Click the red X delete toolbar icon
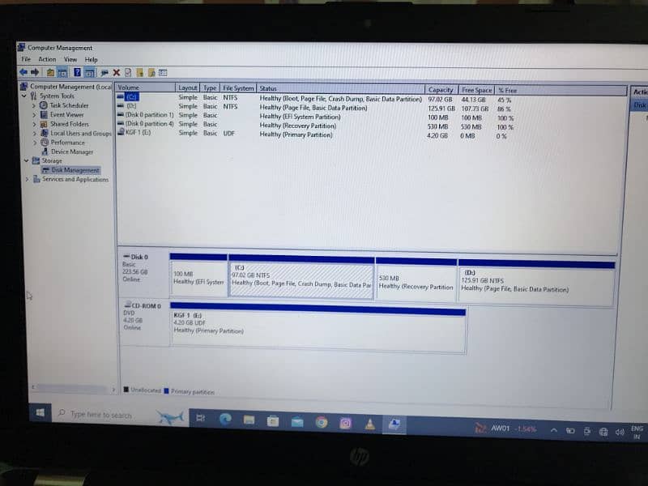 [x=117, y=73]
